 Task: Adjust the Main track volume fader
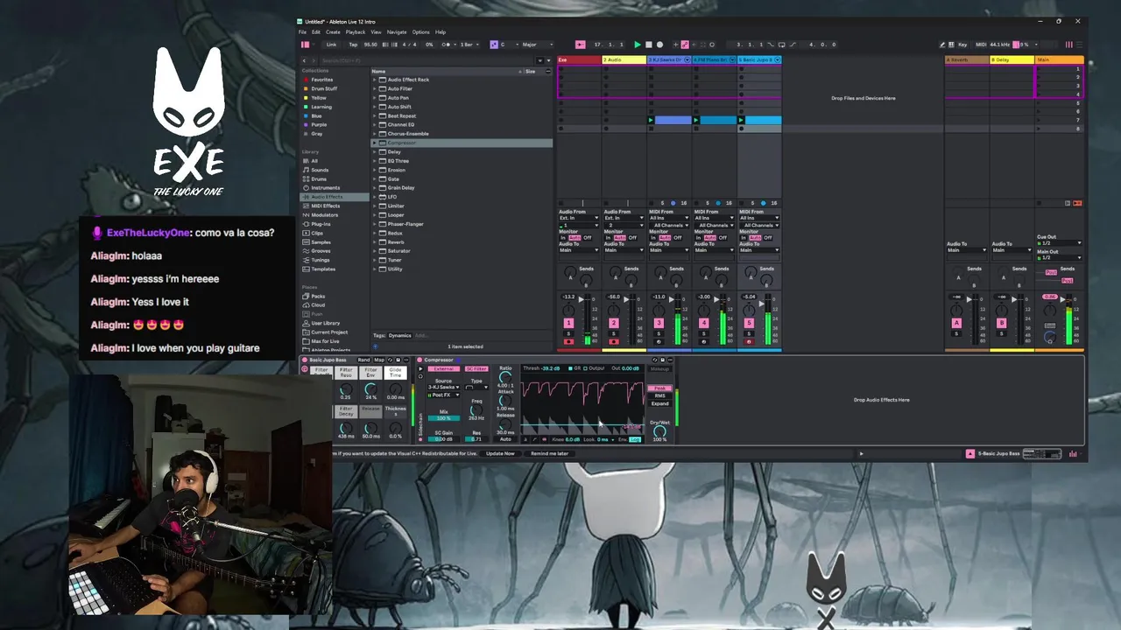tap(1062, 299)
